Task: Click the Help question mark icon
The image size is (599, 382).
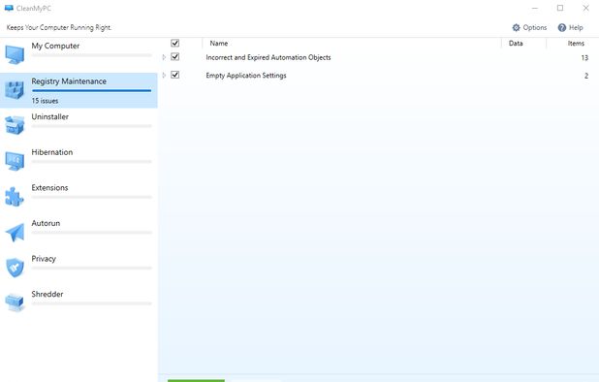Action: [561, 27]
